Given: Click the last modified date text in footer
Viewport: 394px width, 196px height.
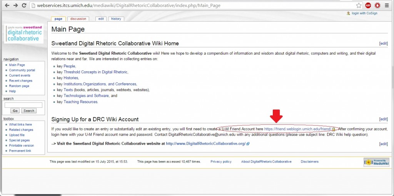Looking at the screenshot, I should click(x=89, y=162).
